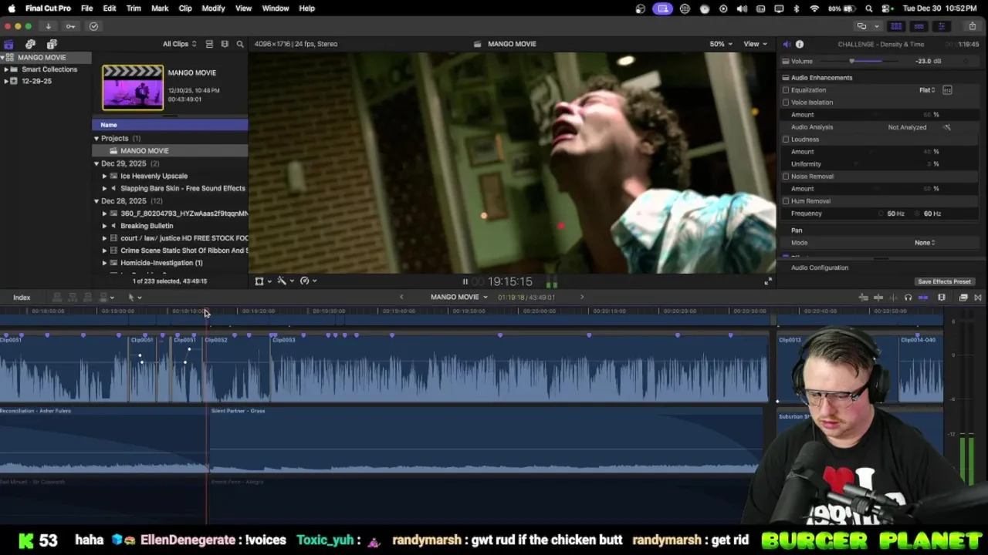Viewport: 988px width, 555px height.
Task: Open the Modify menu
Action: (213, 8)
